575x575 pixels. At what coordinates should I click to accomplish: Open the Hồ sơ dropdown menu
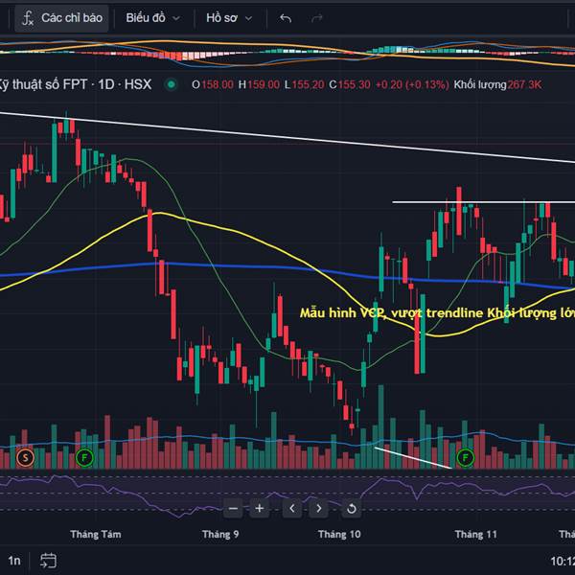(229, 18)
